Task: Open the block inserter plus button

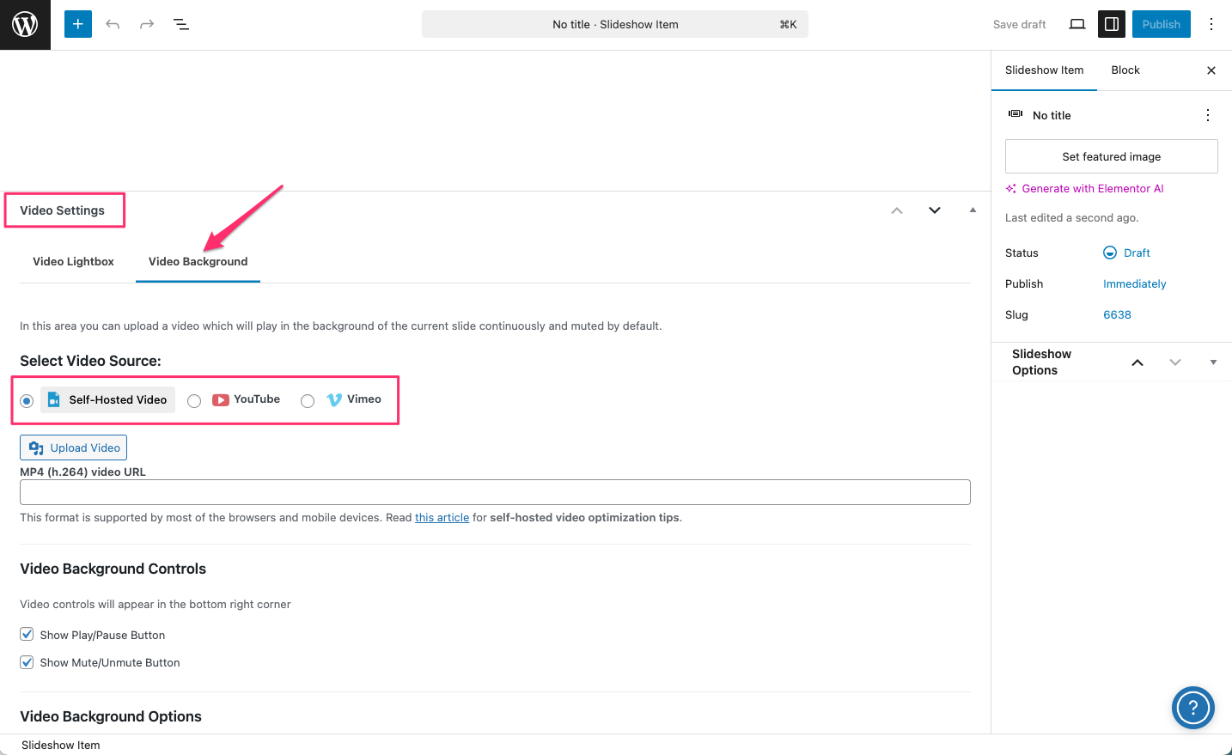Action: pyautogui.click(x=77, y=24)
